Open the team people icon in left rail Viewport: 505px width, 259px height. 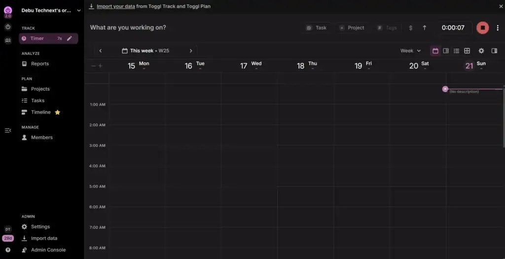pos(8,40)
